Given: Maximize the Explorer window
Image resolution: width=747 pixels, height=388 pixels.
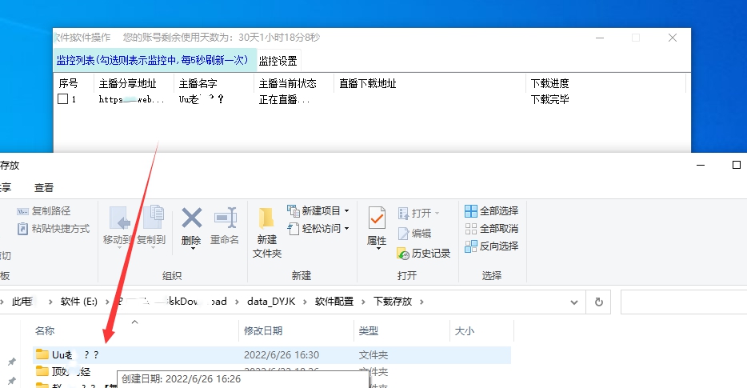Looking at the screenshot, I should (736, 165).
